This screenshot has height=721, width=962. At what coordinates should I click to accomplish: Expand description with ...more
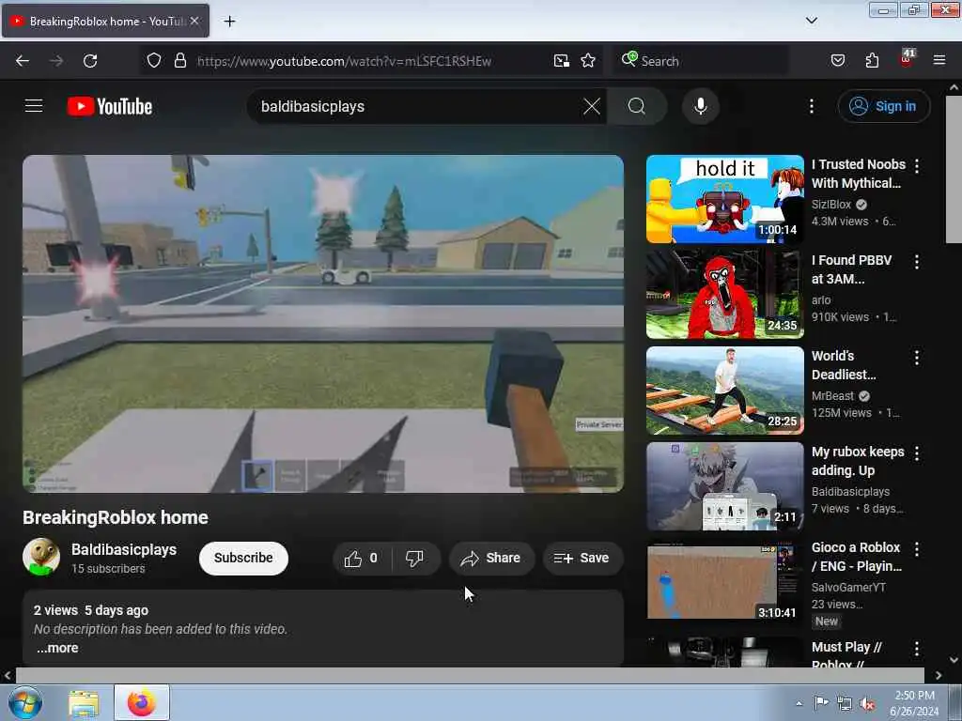[x=57, y=648]
